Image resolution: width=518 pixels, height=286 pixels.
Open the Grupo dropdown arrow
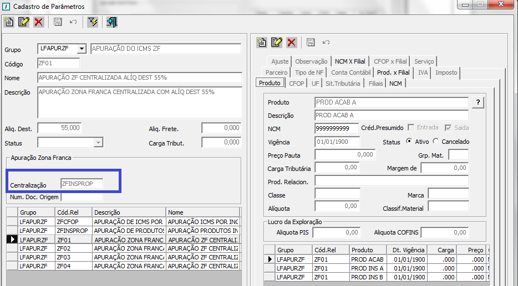(82, 49)
